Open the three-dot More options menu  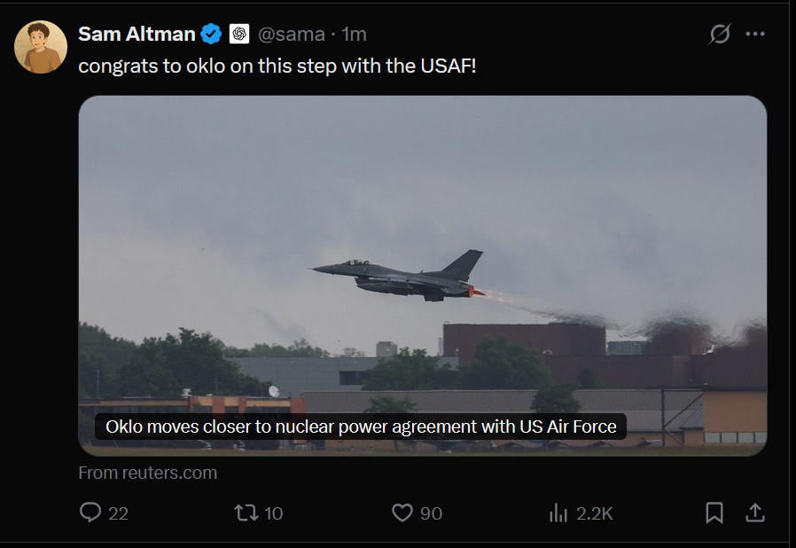point(755,35)
